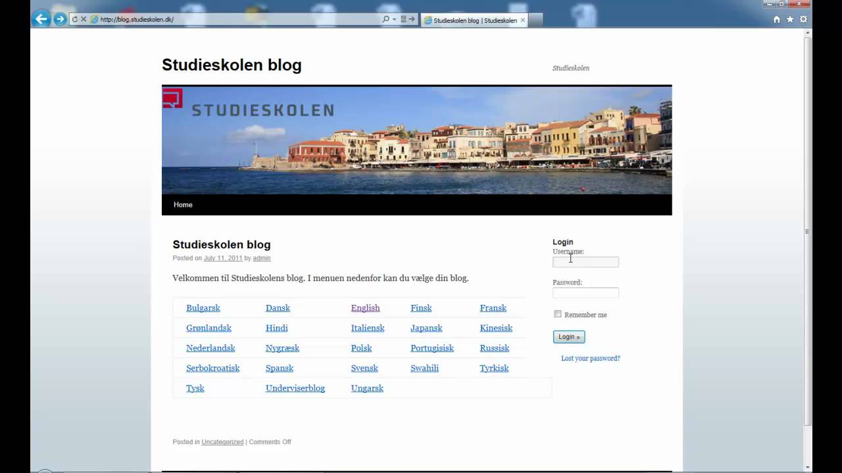Open the Tyrkisk blog link
The width and height of the screenshot is (842, 473).
494,368
